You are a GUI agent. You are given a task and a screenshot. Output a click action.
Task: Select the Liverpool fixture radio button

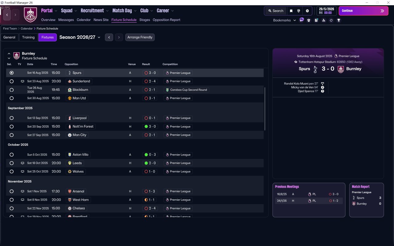pos(12,118)
